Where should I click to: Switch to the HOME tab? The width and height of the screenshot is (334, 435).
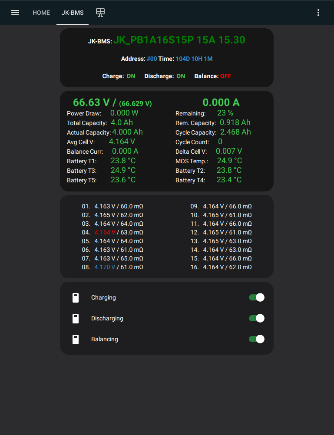(x=41, y=13)
